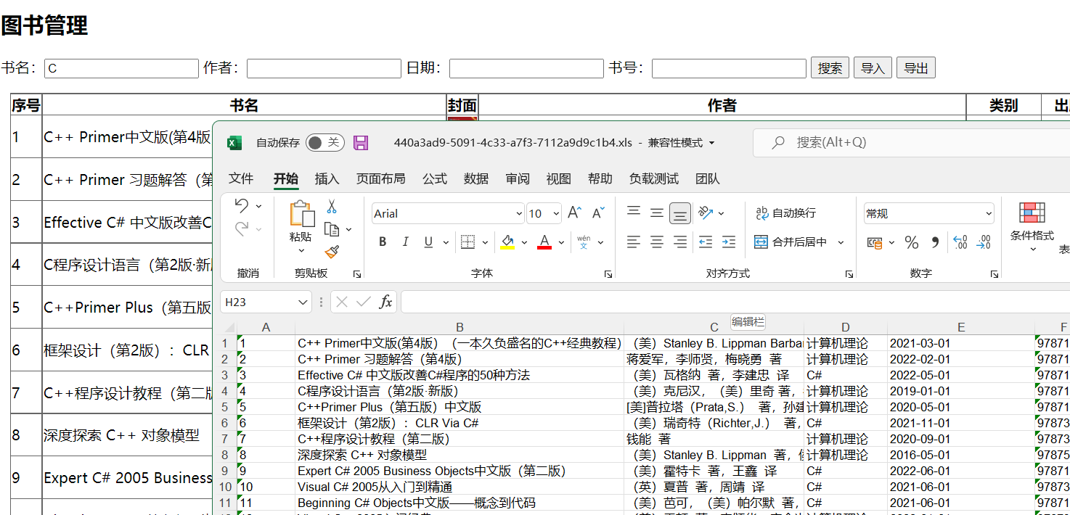Screen dimensions: 1070x515
Task: Click the wén phonetic guide icon
Action: tap(584, 242)
